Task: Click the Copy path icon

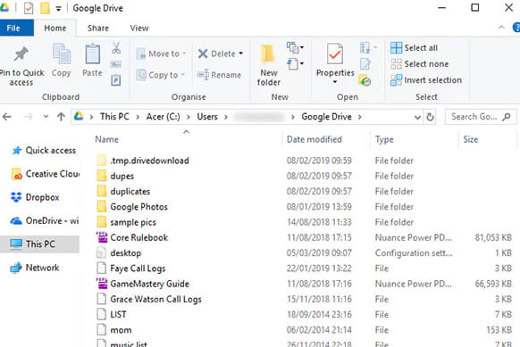Action: (x=116, y=64)
